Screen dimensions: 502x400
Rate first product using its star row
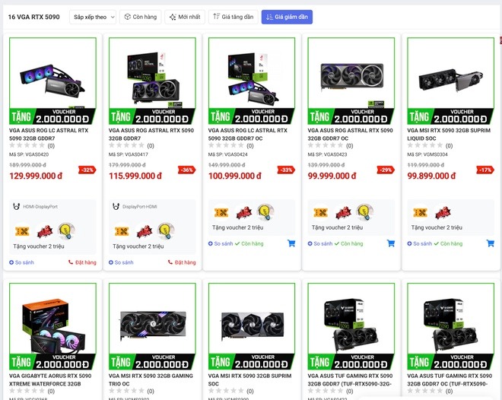pyautogui.click(x=27, y=145)
